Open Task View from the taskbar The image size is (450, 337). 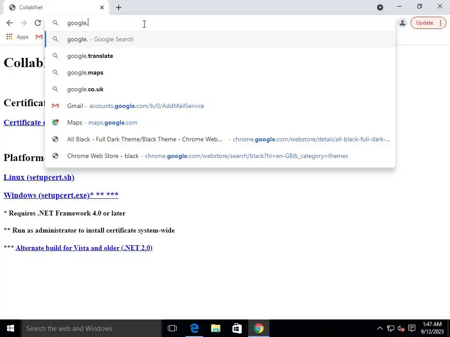[x=172, y=328]
